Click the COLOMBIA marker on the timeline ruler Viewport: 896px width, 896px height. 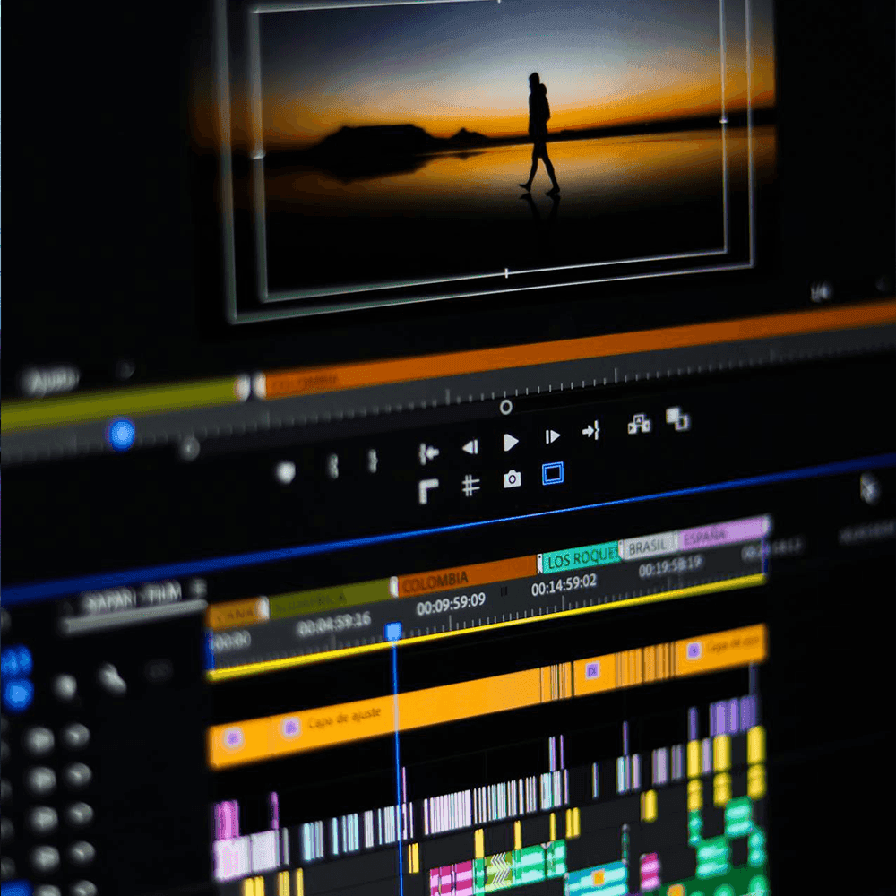coord(467,577)
